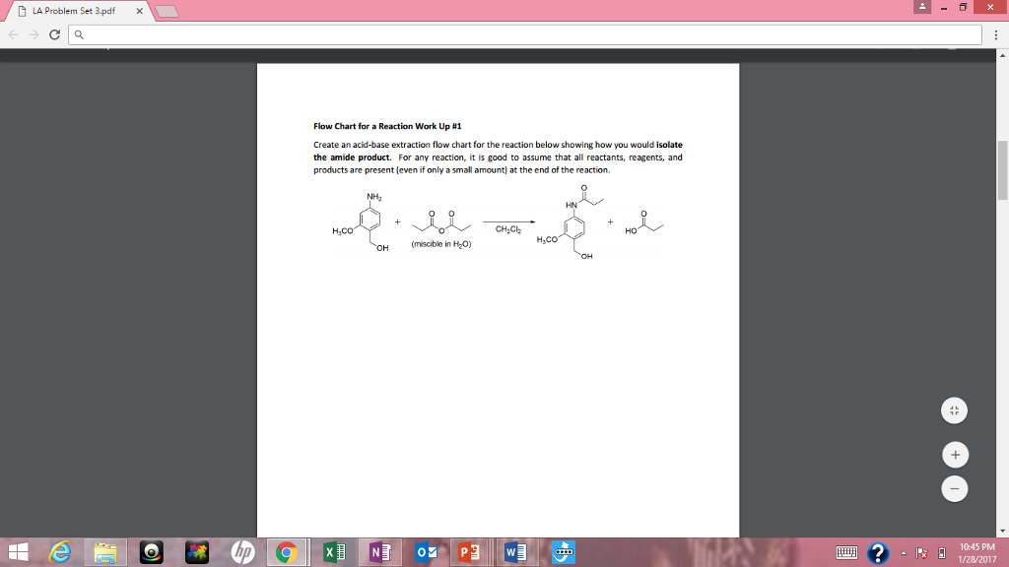Screen dimensions: 1009x567
Task: Zoom out using the minus button
Action: (x=954, y=487)
